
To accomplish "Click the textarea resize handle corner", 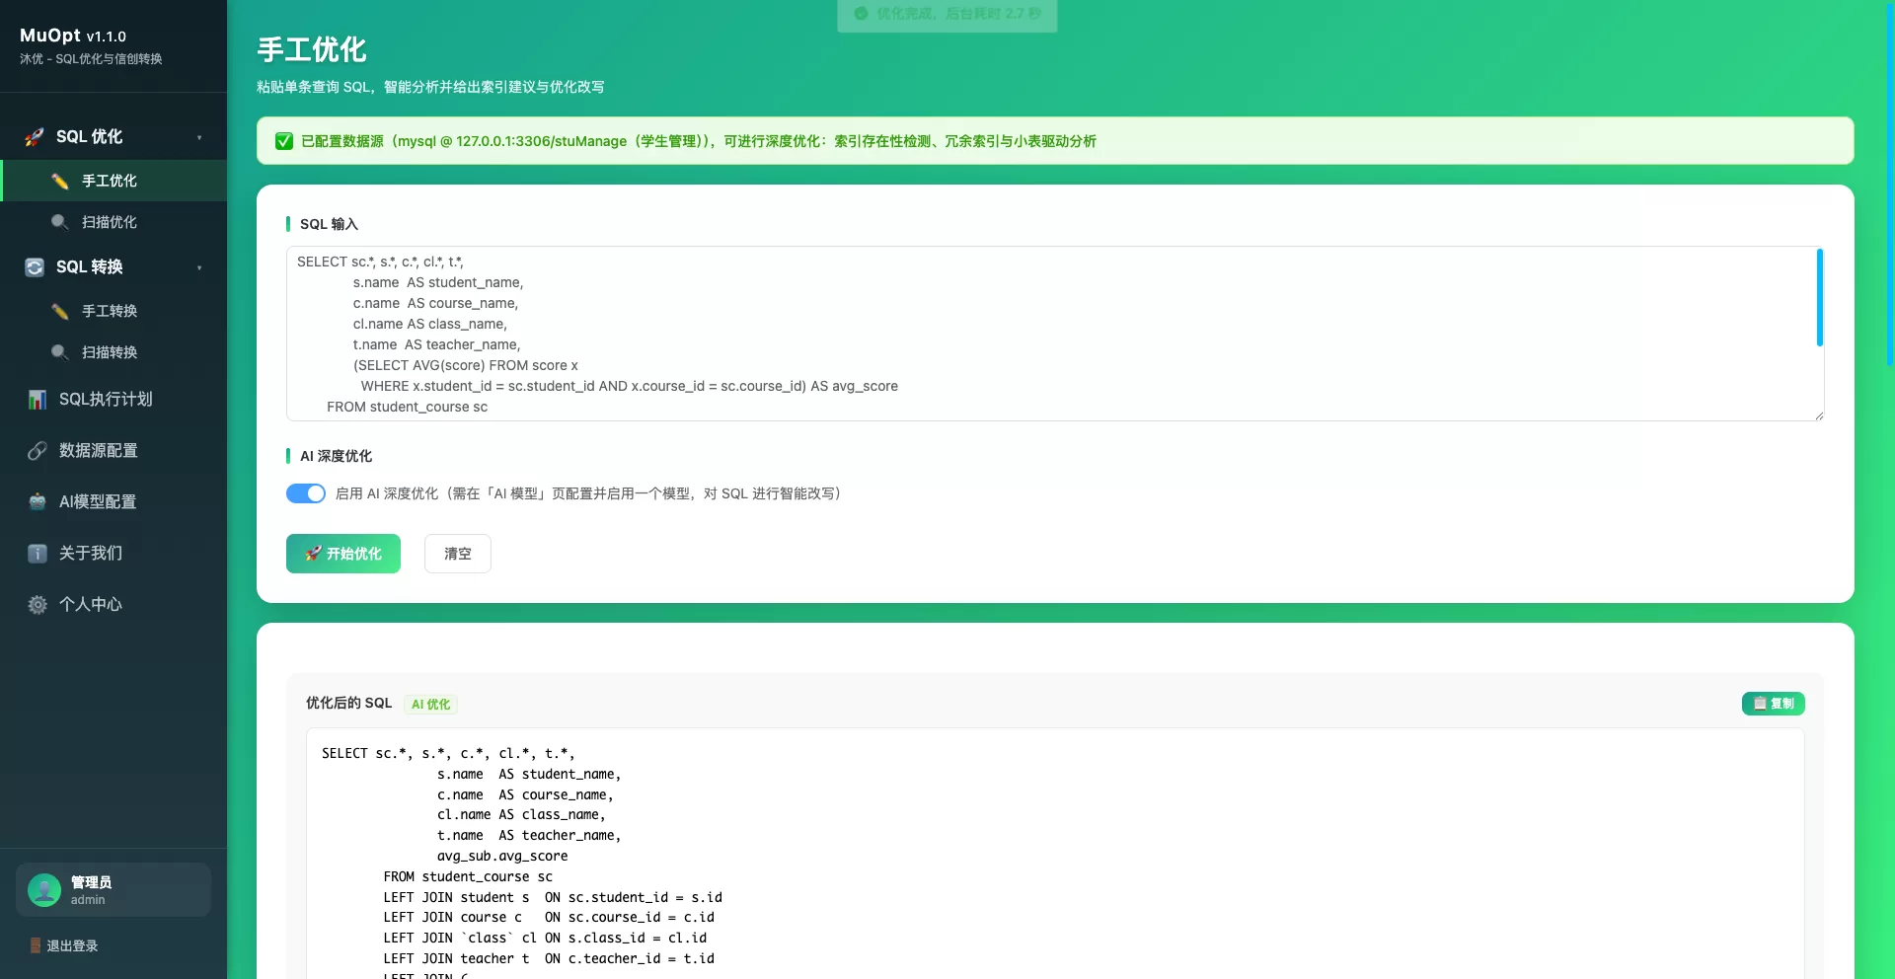I will [x=1819, y=415].
